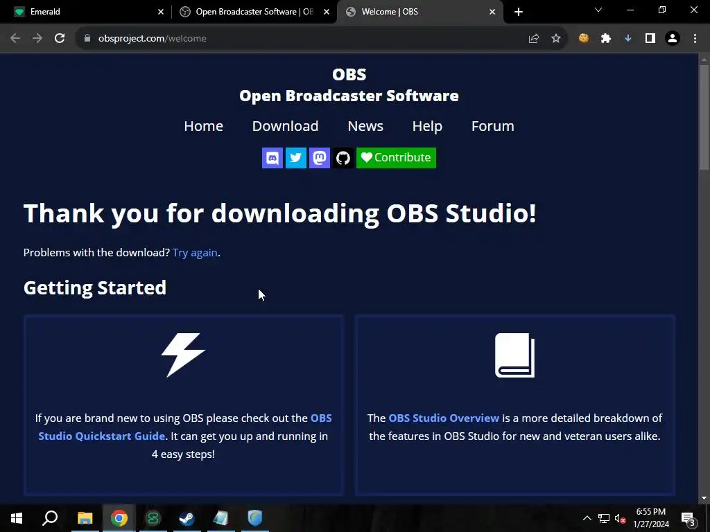This screenshot has height=532, width=710.
Task: Click the lock site info icon
Action: [x=87, y=39]
